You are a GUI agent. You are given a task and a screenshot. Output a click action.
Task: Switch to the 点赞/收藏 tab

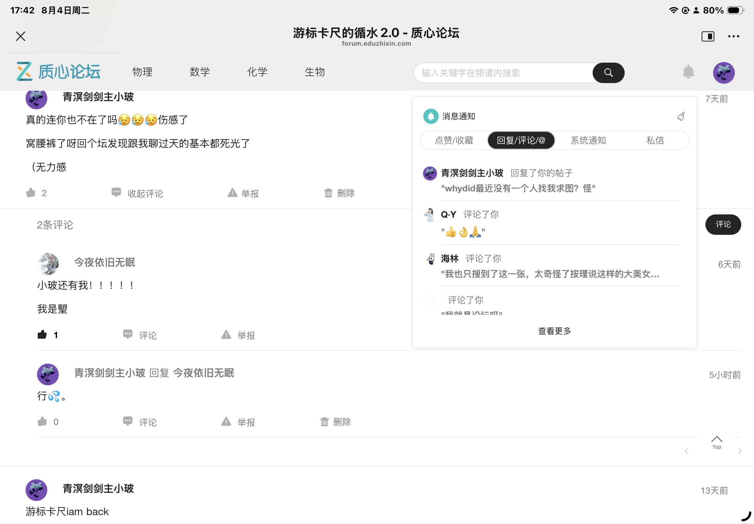pos(454,141)
